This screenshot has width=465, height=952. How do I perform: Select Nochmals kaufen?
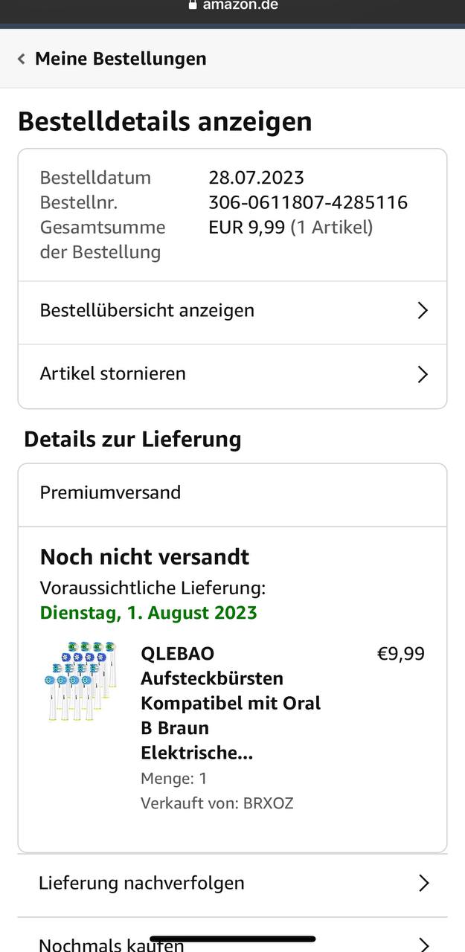point(112,945)
